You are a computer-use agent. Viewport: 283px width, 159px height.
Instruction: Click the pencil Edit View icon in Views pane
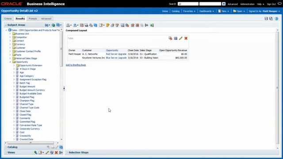[47, 152]
